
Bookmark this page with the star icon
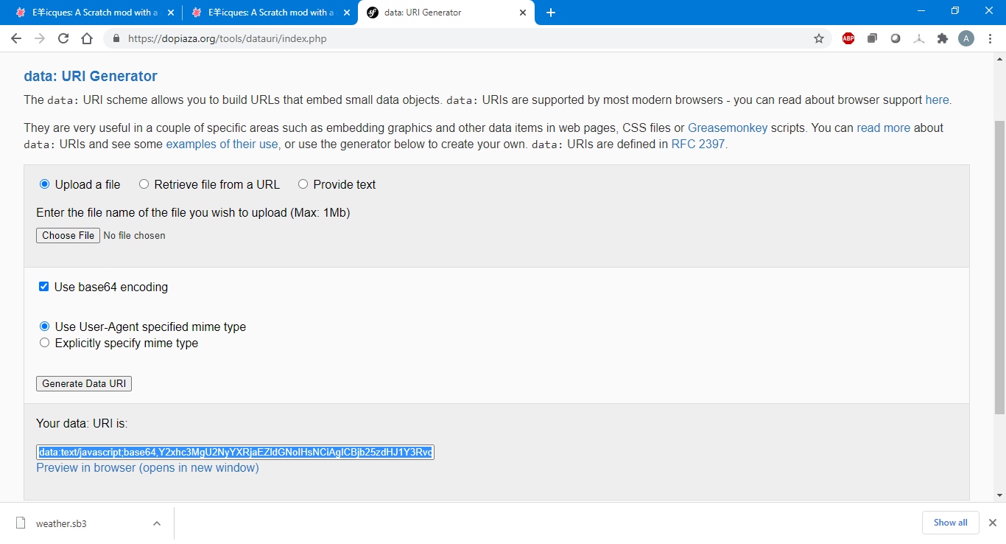[x=819, y=39]
